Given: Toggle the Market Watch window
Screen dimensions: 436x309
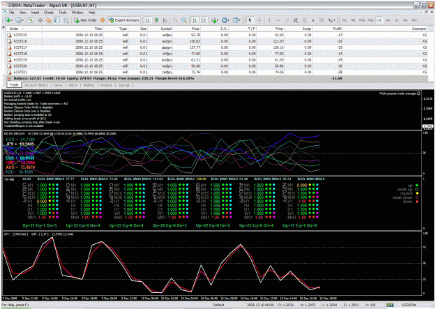Looking at the screenshot, I should click(31, 20).
